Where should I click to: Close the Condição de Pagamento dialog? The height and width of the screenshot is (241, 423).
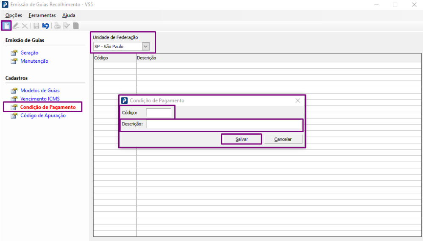pyautogui.click(x=298, y=100)
